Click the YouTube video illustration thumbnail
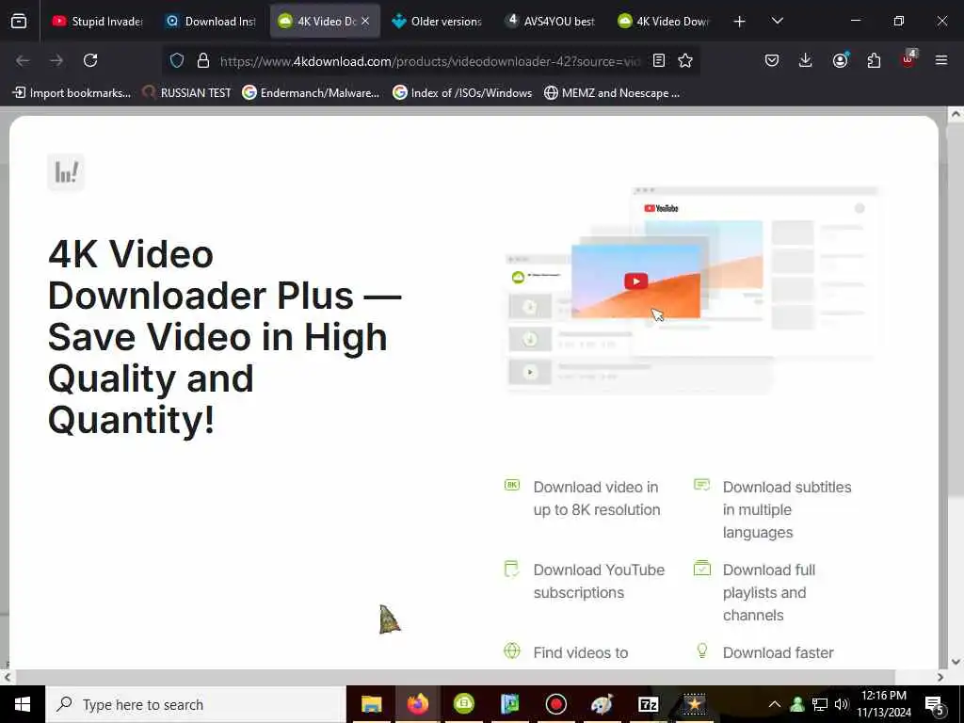This screenshot has height=723, width=964. pos(635,281)
